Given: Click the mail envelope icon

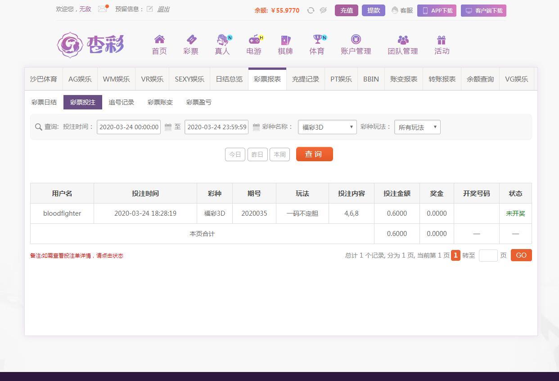Looking at the screenshot, I should pos(103,9).
